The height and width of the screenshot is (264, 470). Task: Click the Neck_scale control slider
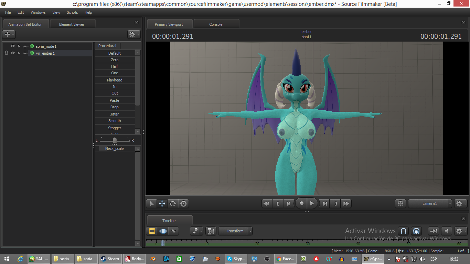[x=115, y=148]
